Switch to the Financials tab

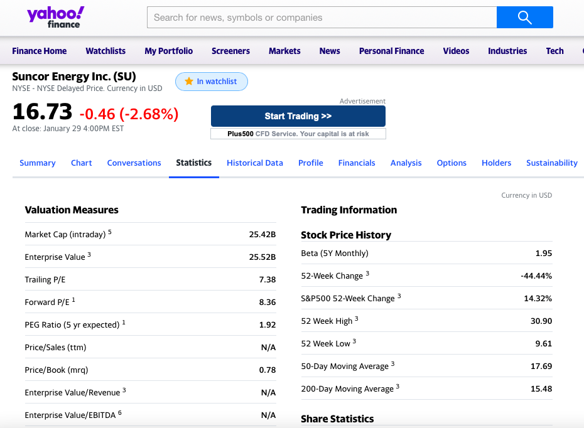(357, 163)
